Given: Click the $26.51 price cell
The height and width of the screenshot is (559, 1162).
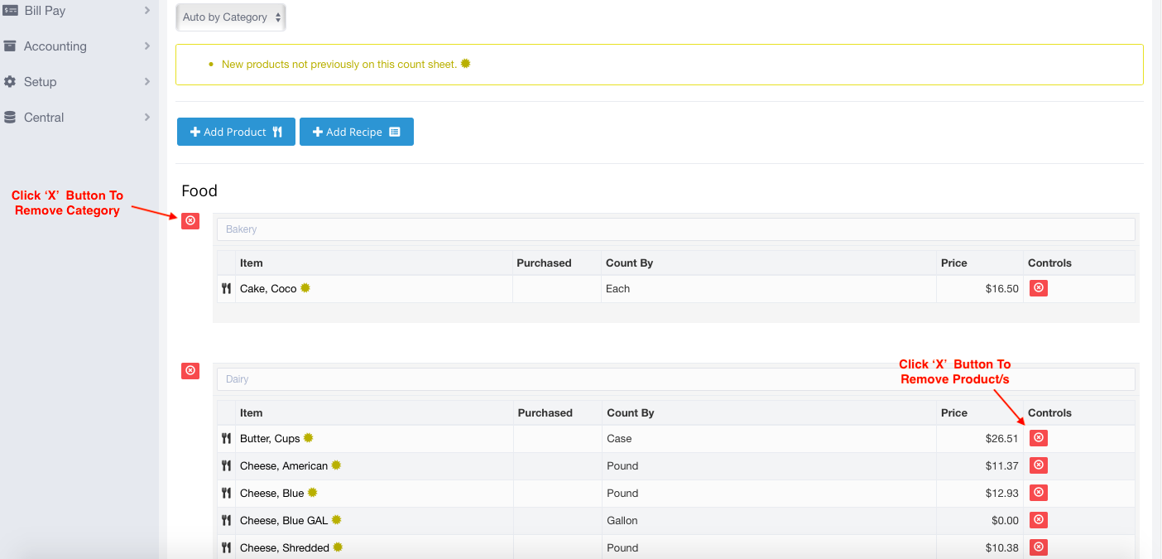Looking at the screenshot, I should coord(980,439).
